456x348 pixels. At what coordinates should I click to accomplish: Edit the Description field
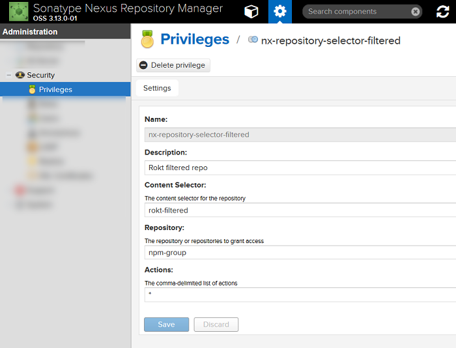[x=300, y=167]
